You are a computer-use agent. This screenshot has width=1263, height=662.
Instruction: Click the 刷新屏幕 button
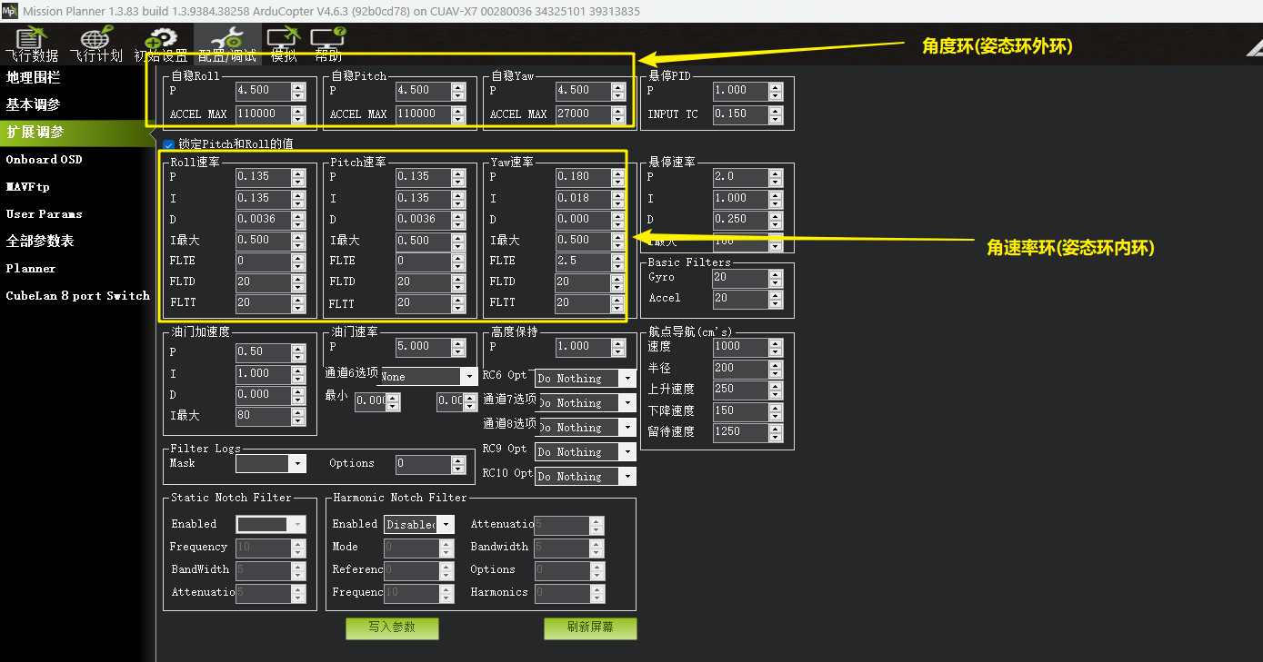click(x=590, y=627)
